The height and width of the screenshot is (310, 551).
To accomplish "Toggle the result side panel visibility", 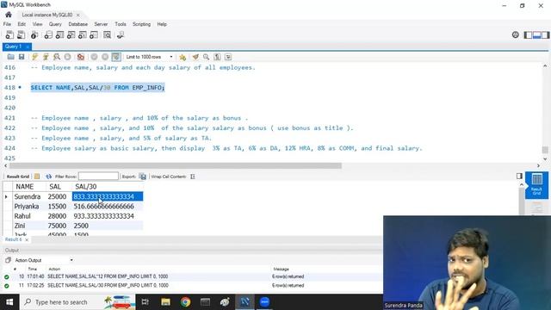I will click(519, 176).
